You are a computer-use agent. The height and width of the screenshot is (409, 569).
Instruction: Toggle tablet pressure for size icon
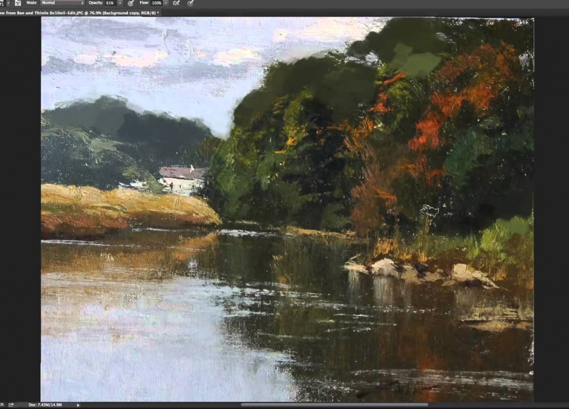coord(191,3)
